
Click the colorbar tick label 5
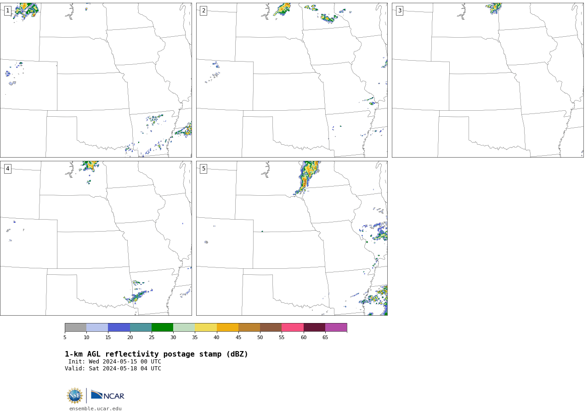pyautogui.click(x=65, y=337)
